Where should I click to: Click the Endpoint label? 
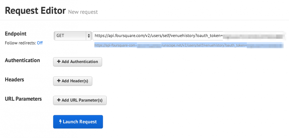pyautogui.click(x=16, y=34)
